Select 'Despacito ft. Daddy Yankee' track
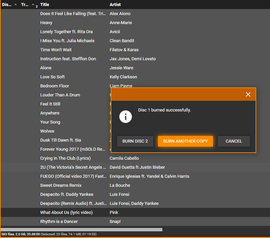This screenshot has width=270, height=238. (x=67, y=194)
